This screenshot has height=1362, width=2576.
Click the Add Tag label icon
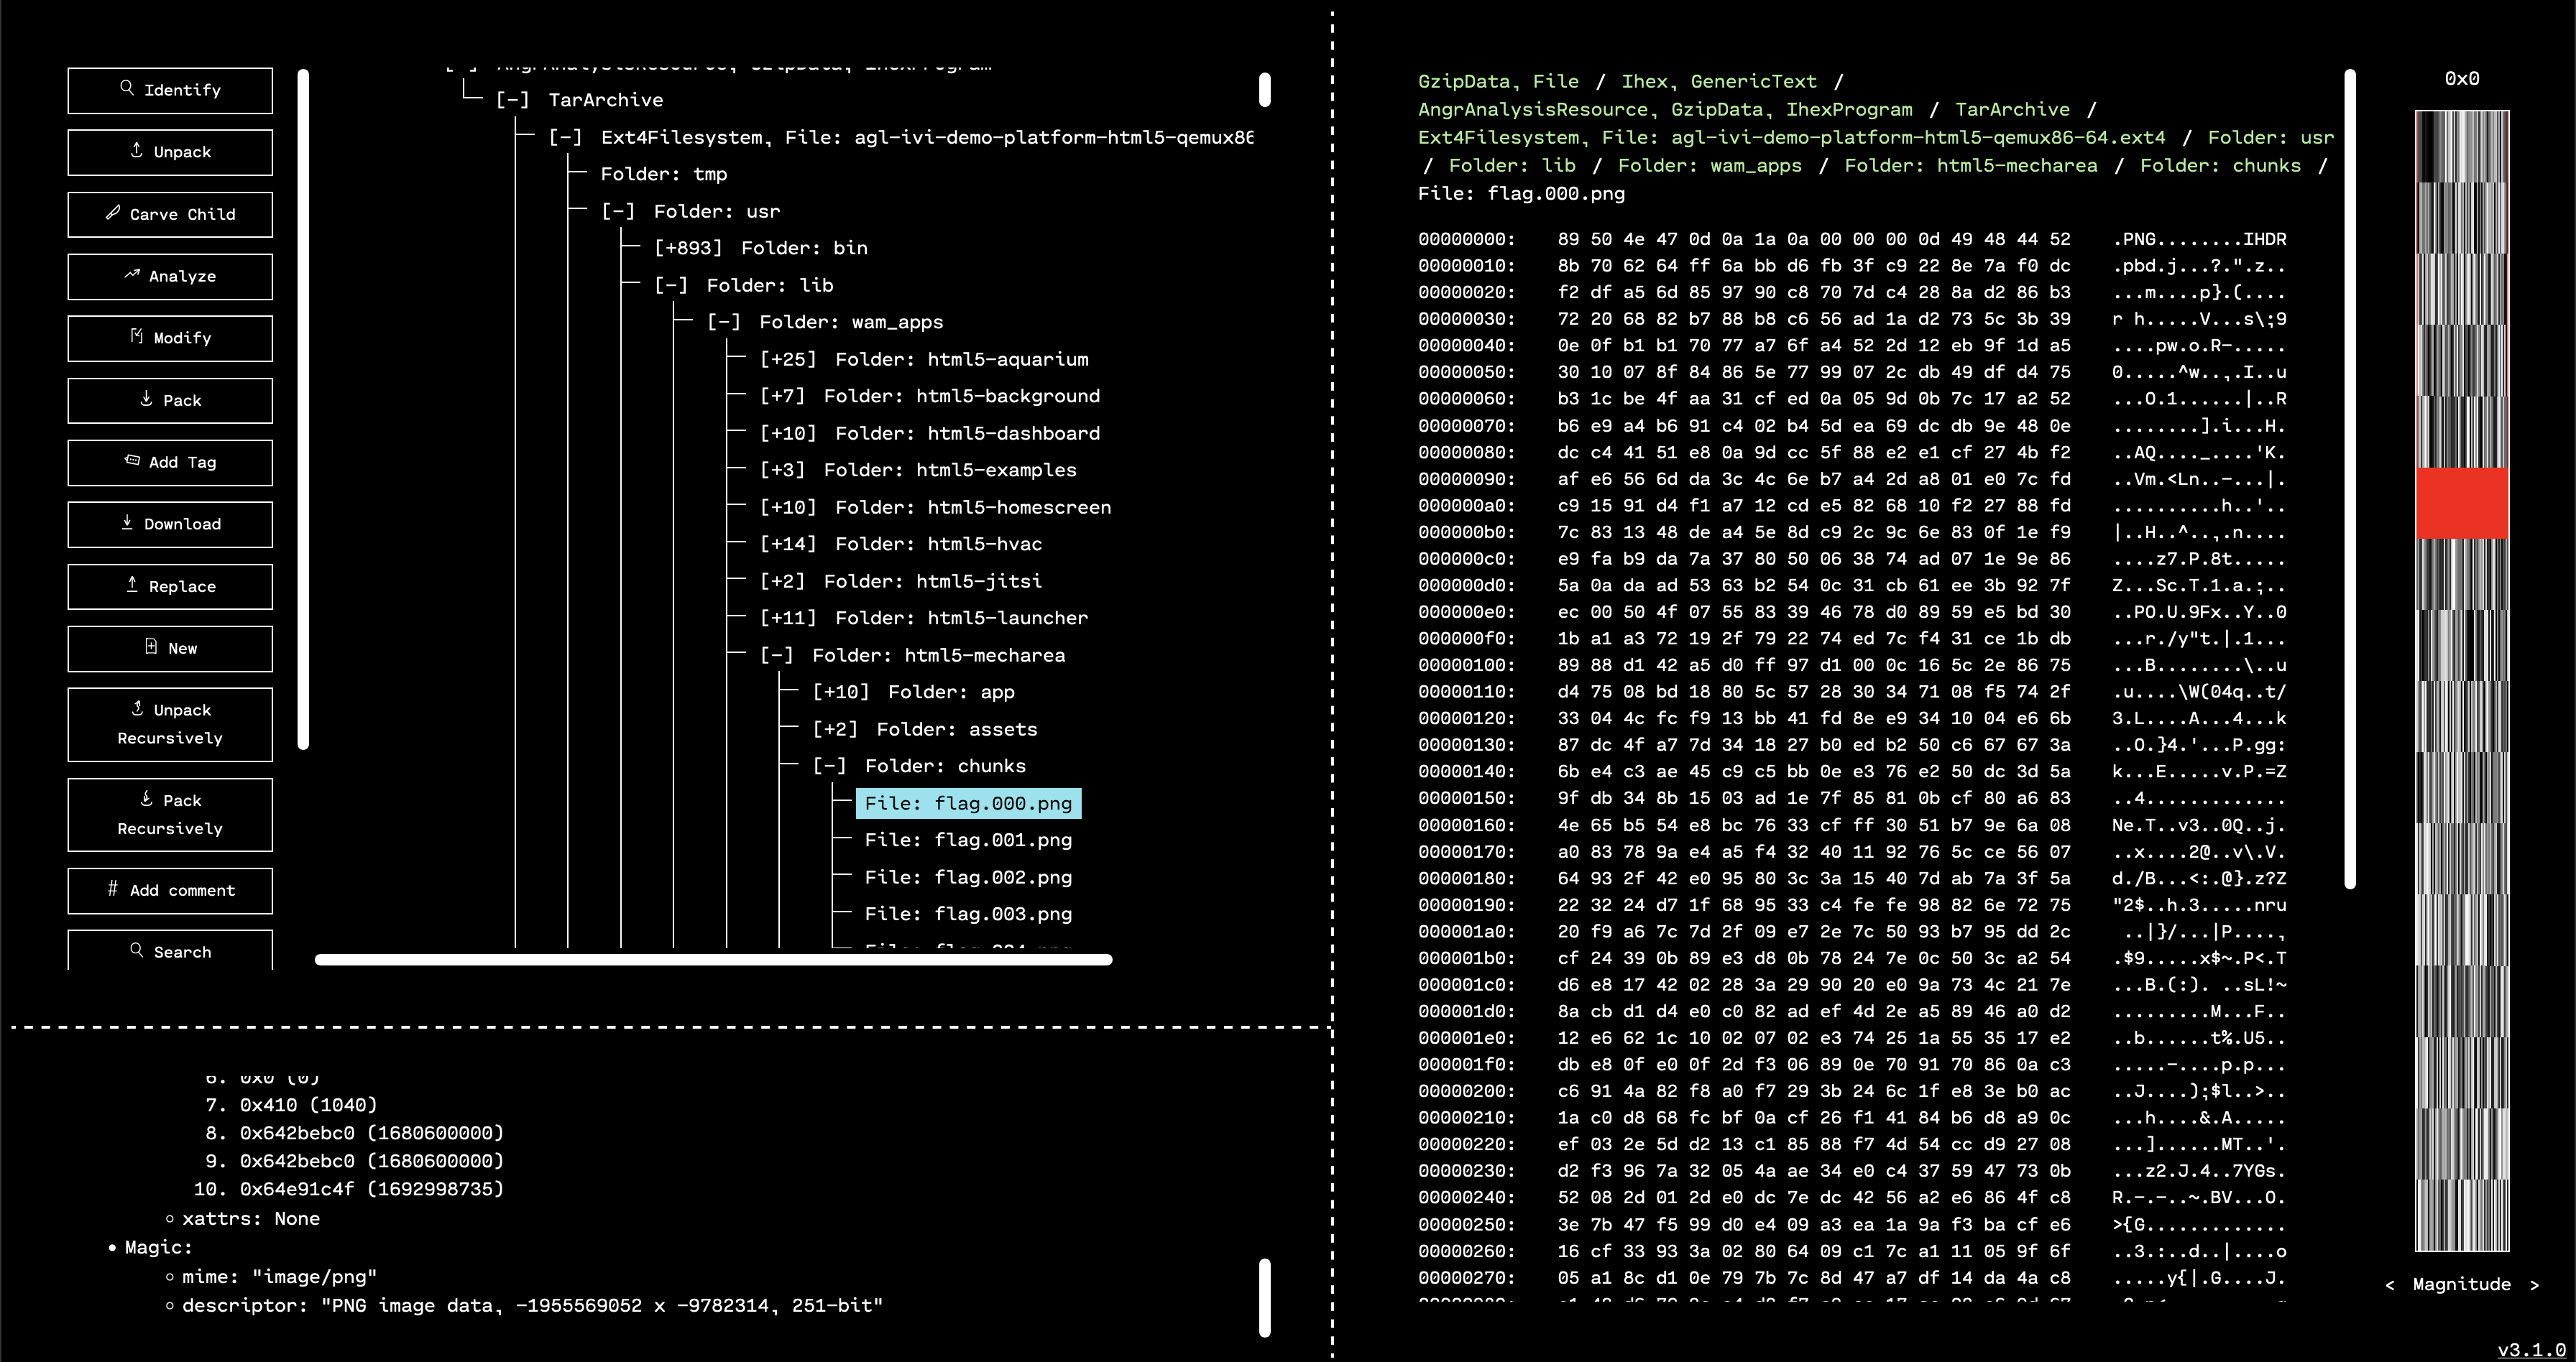132,460
